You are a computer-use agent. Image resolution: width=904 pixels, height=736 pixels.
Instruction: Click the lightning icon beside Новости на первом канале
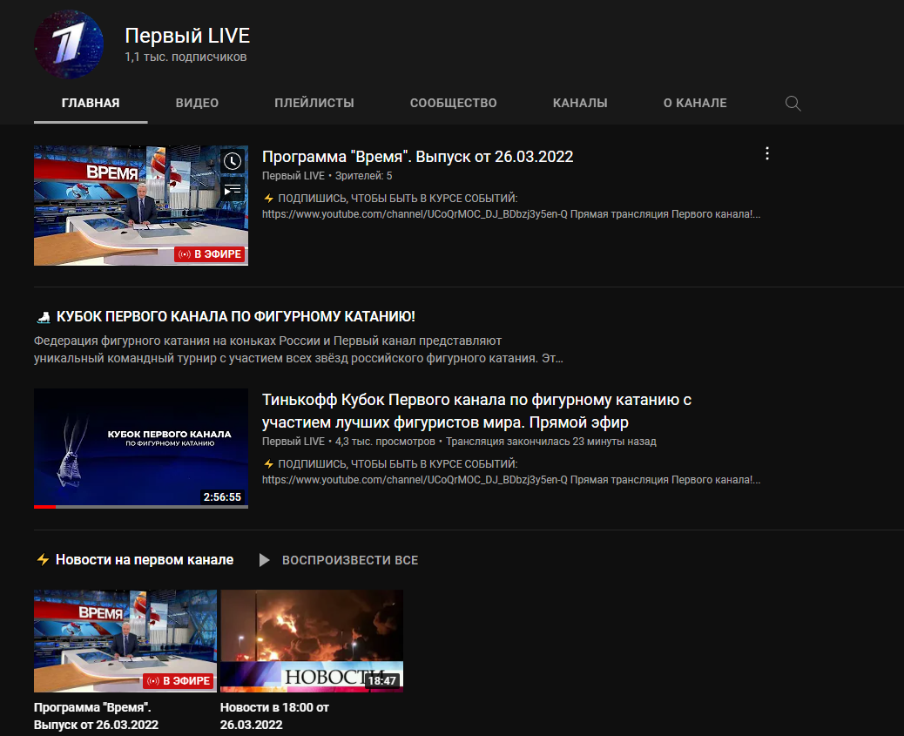(43, 560)
